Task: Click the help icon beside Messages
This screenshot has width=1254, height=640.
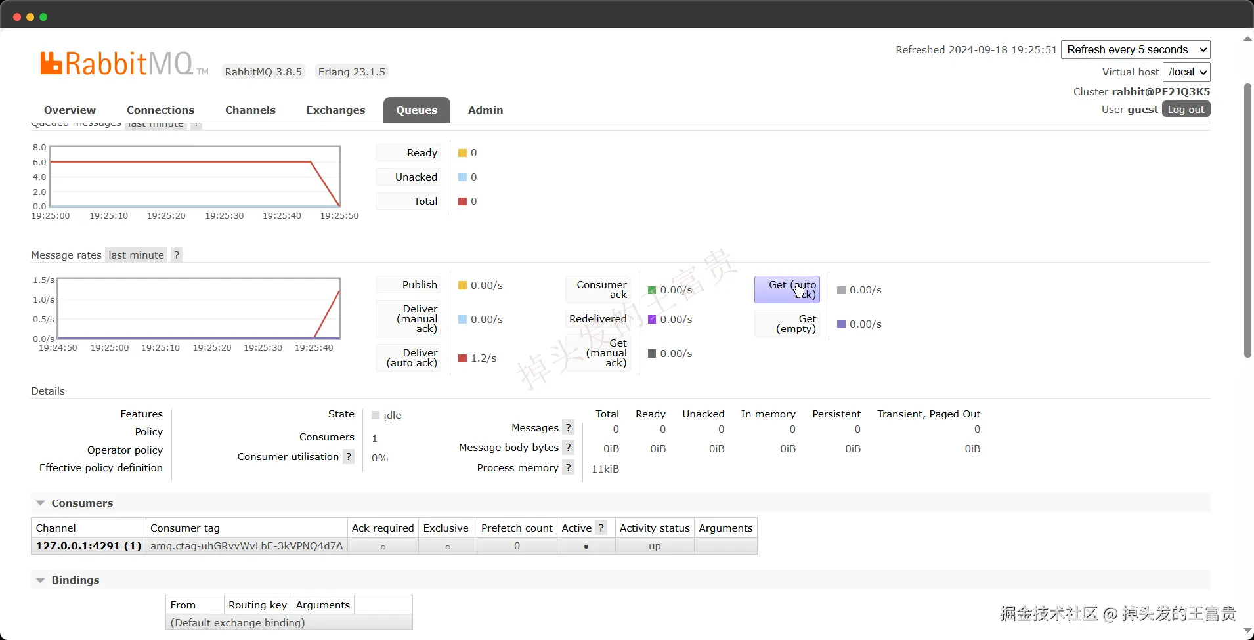Action: click(569, 428)
